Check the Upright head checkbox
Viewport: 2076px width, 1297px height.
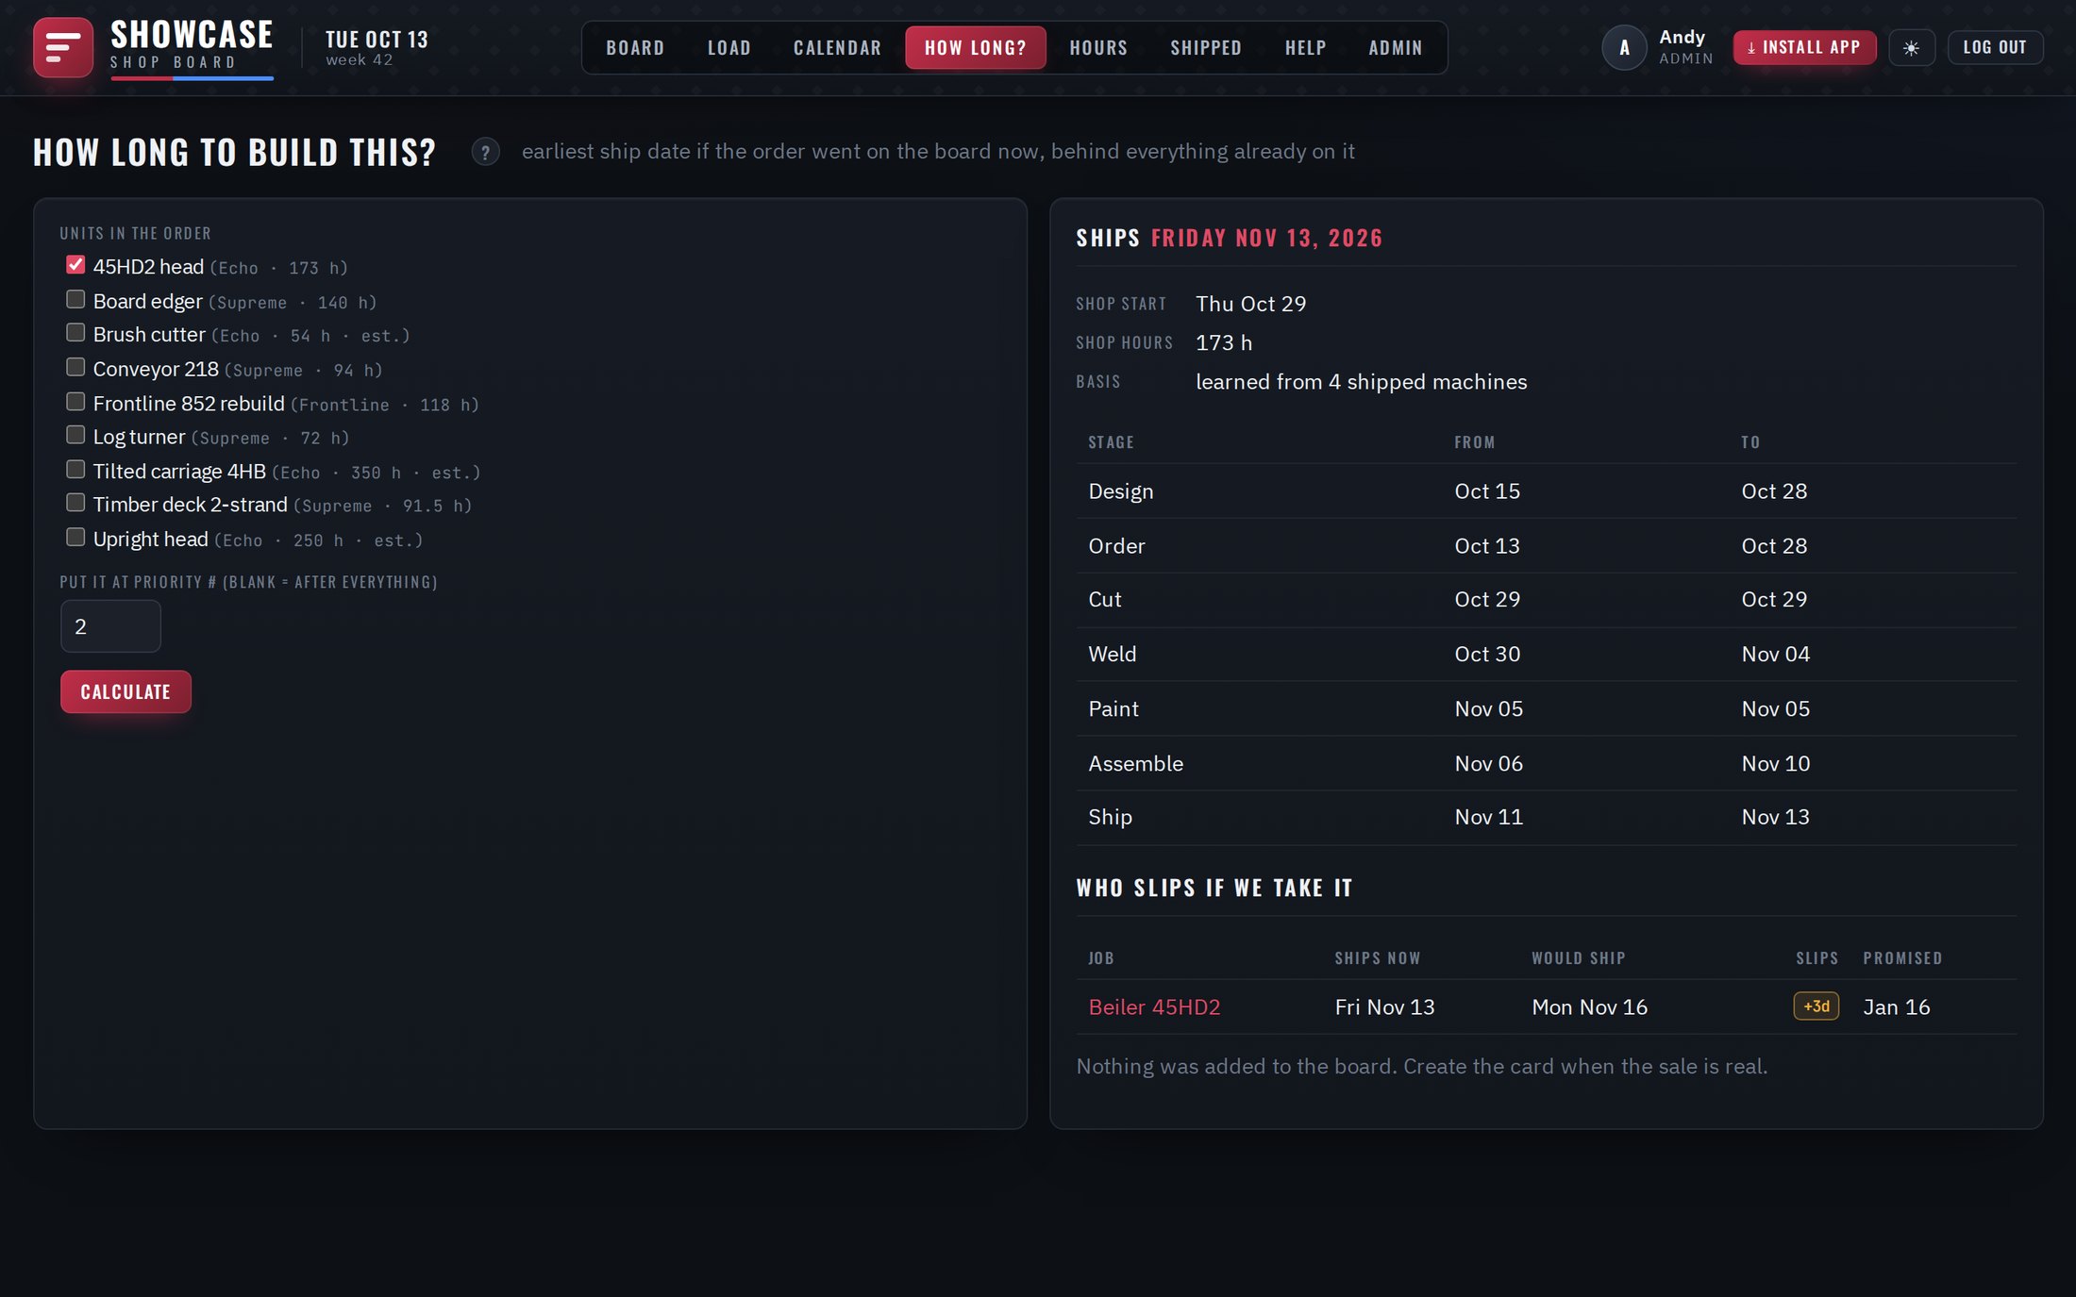click(75, 537)
